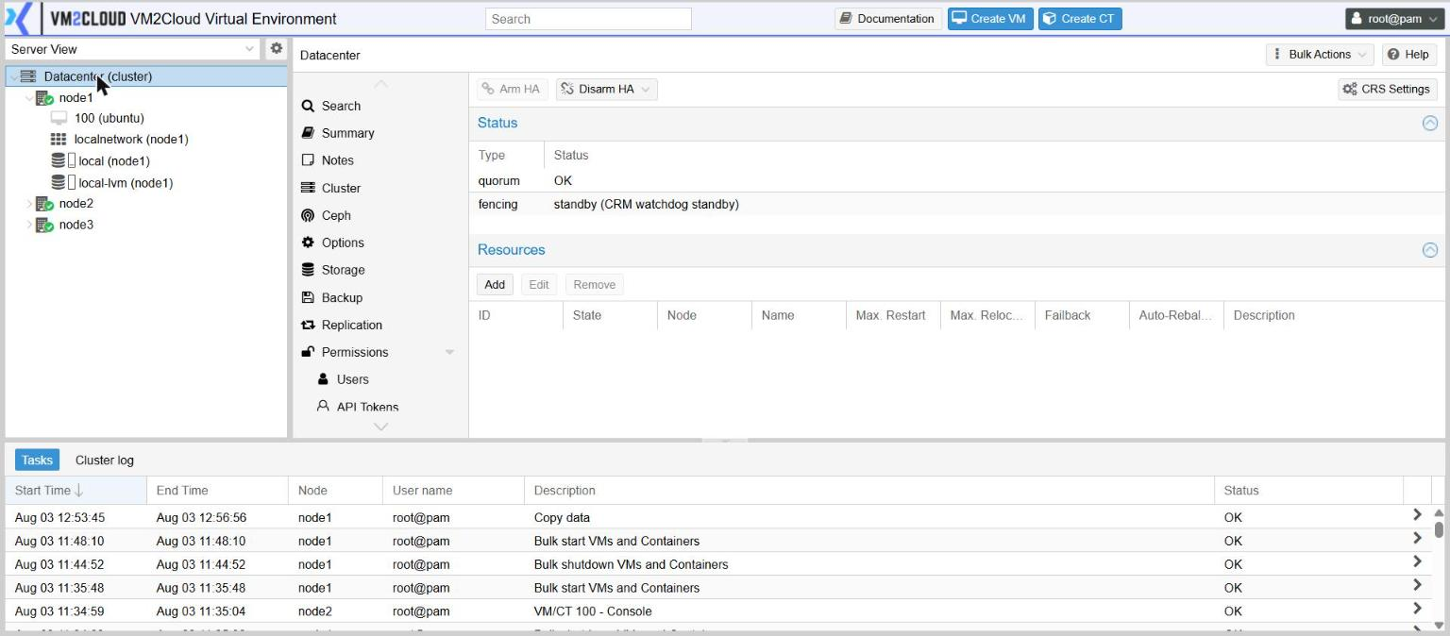
Task: Click the VM2Cloud logo icon
Action: tap(17, 18)
